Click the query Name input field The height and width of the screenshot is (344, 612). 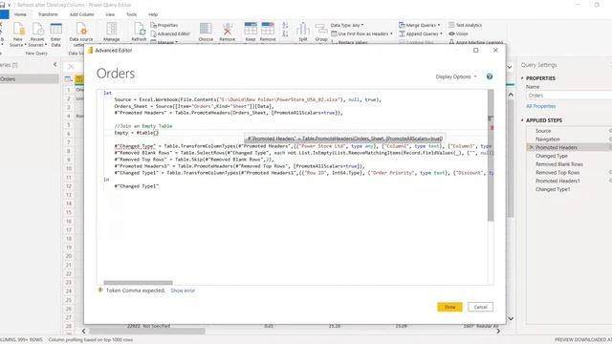pyautogui.click(x=569, y=96)
